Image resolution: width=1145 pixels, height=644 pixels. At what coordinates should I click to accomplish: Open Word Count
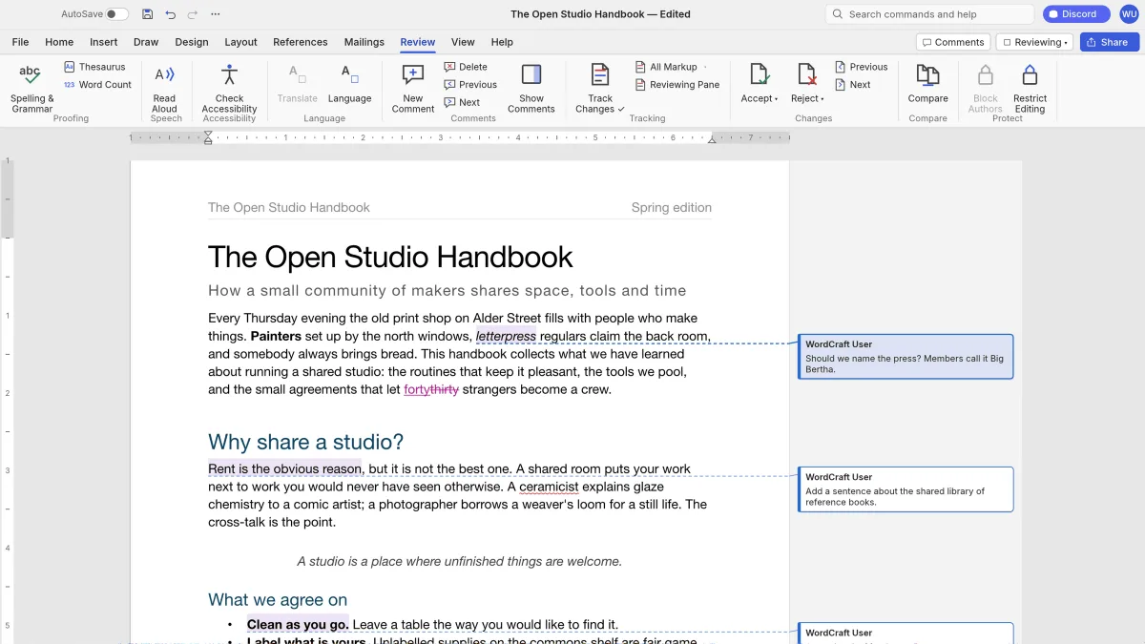(97, 85)
